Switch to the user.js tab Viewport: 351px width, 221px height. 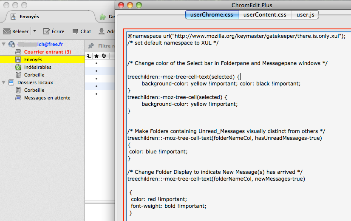pos(305,15)
